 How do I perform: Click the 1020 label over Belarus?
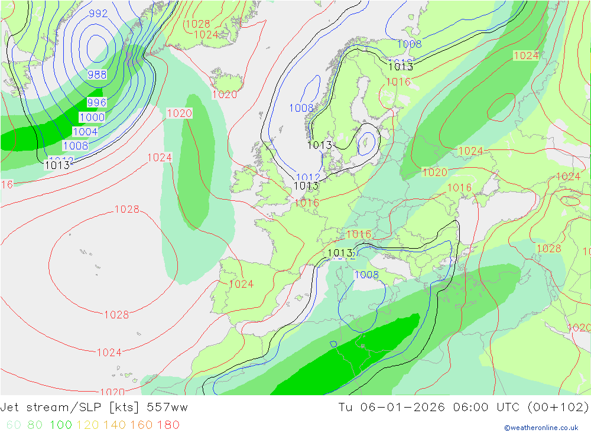tap(434, 172)
